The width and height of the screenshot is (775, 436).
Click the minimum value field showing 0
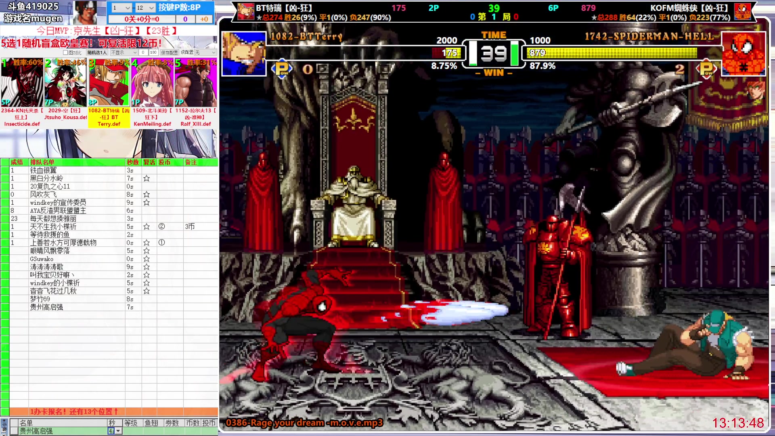pyautogui.click(x=143, y=52)
